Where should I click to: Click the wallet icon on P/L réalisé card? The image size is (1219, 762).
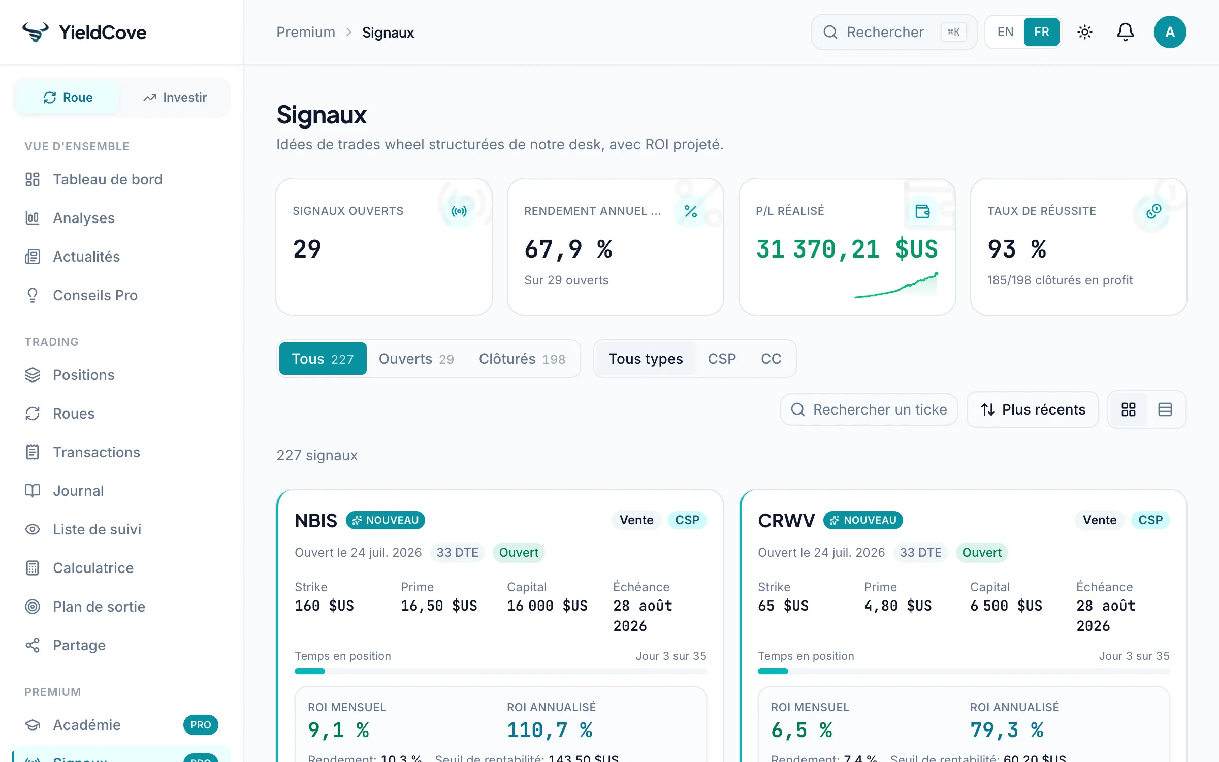point(922,211)
